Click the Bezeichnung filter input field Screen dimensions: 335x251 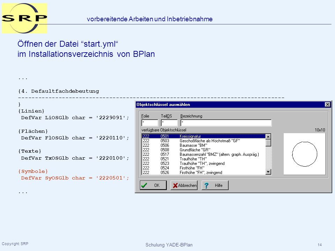[226, 123]
